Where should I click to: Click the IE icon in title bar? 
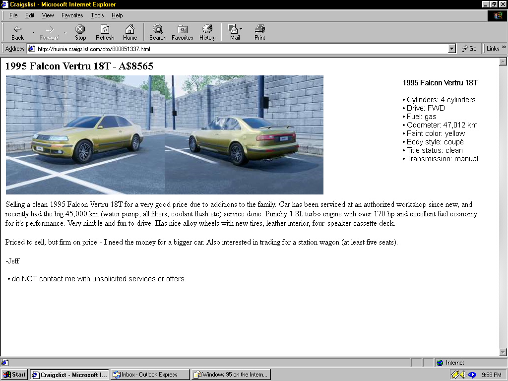coord(4,4)
